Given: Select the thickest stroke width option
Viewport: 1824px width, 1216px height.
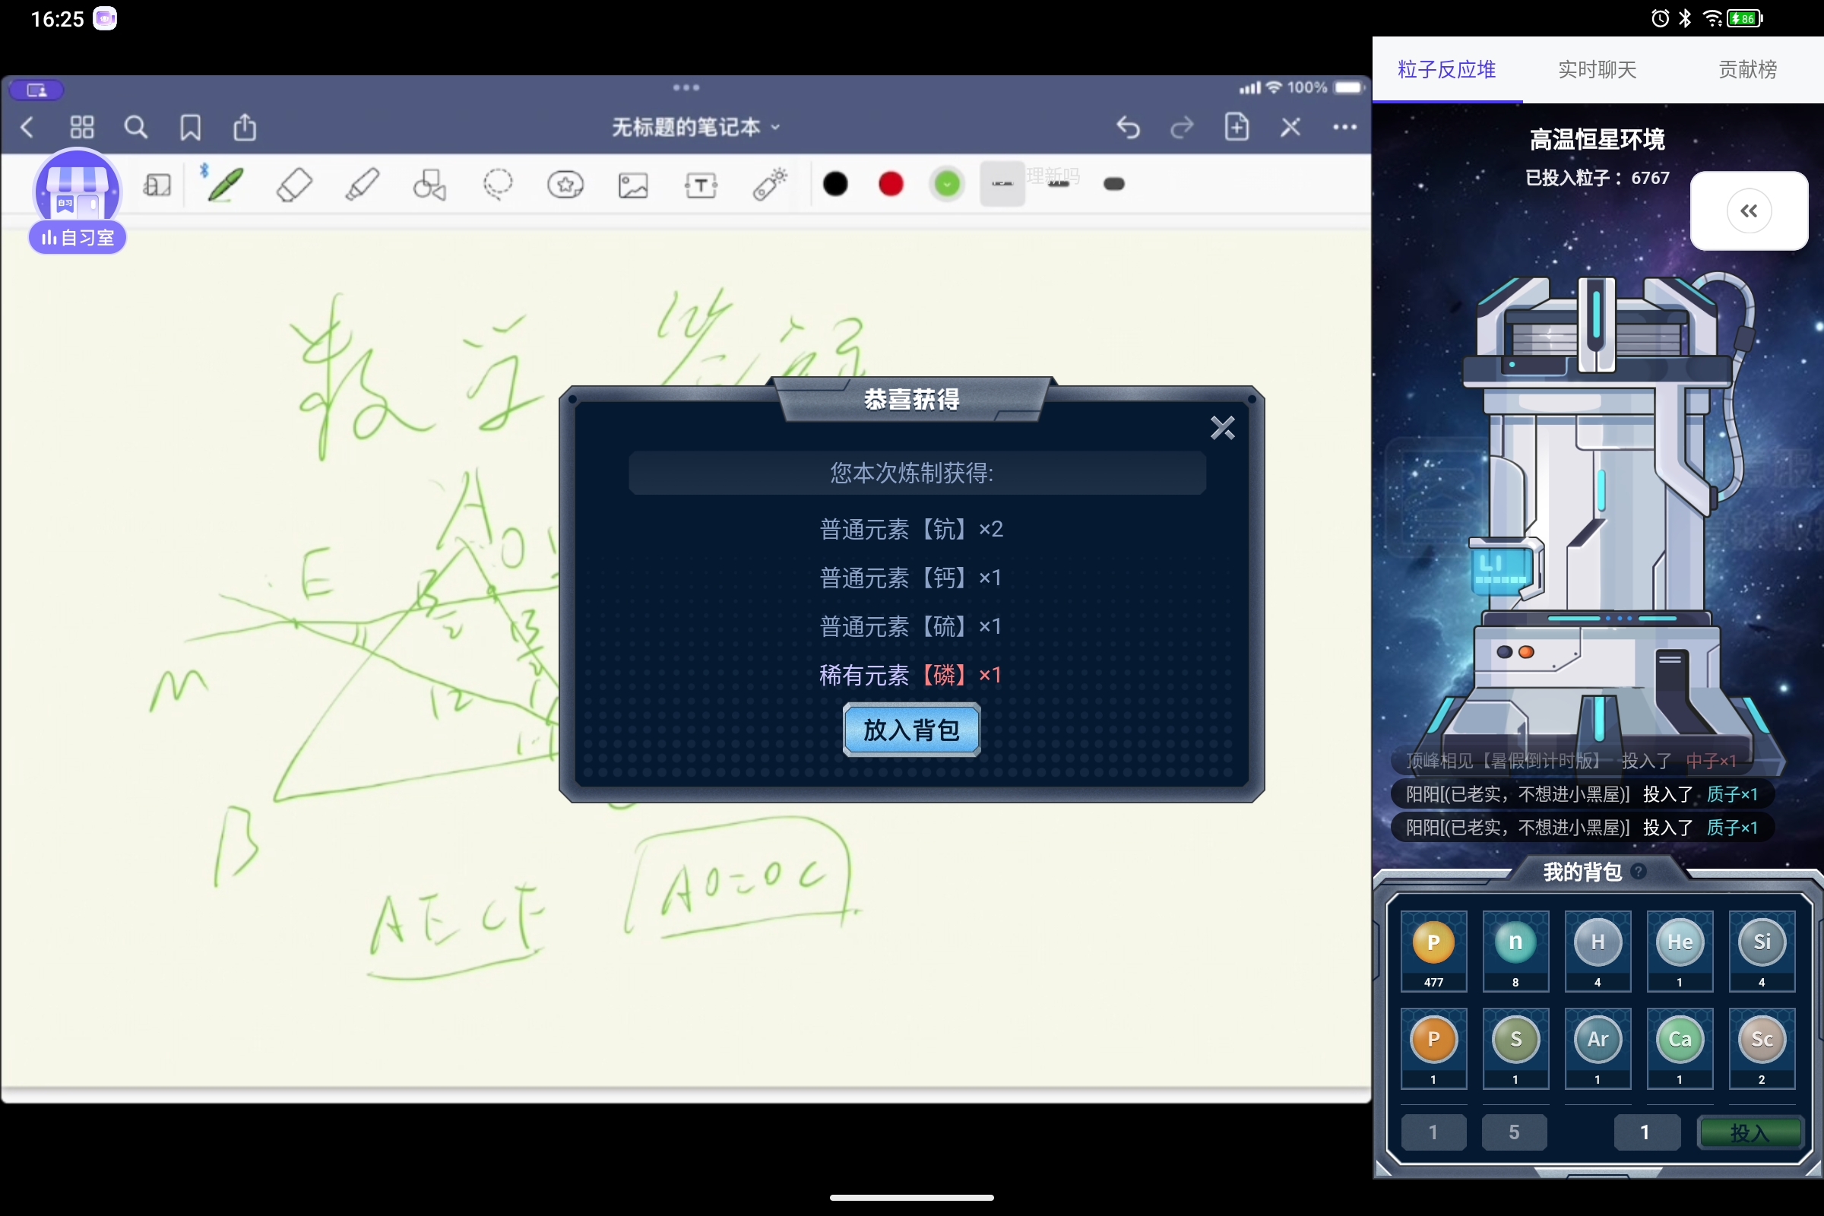Looking at the screenshot, I should click(1113, 185).
